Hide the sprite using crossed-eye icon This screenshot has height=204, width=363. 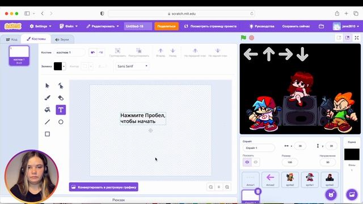[256, 162]
